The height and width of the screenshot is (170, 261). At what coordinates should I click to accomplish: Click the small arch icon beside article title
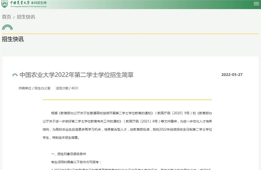point(15,75)
